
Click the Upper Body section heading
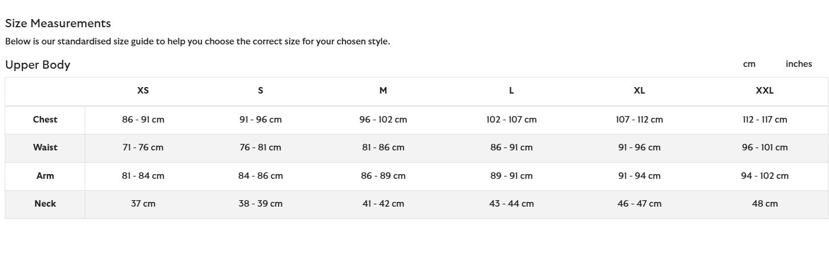click(x=38, y=65)
